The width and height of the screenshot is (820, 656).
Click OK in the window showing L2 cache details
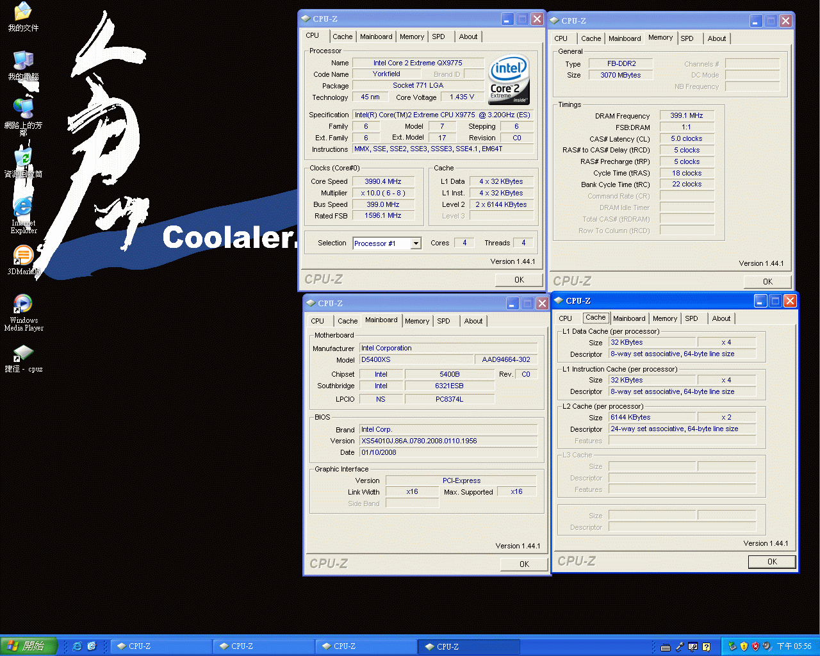(x=771, y=562)
